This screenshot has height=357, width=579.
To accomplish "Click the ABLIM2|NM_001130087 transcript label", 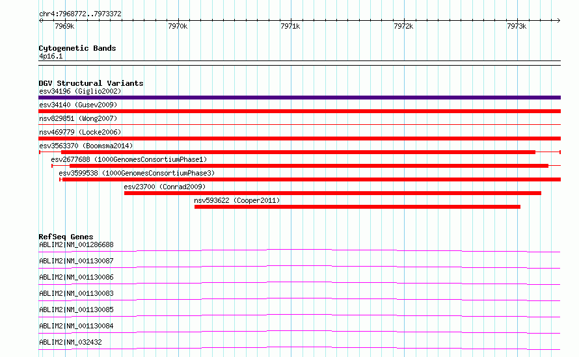I will 76,261.
